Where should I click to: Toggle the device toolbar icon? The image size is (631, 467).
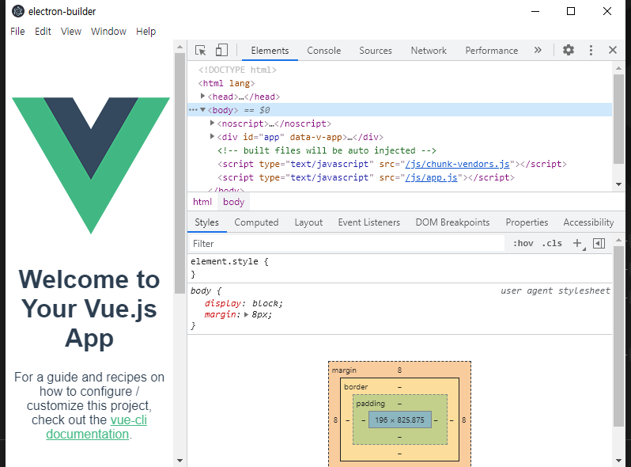[221, 51]
